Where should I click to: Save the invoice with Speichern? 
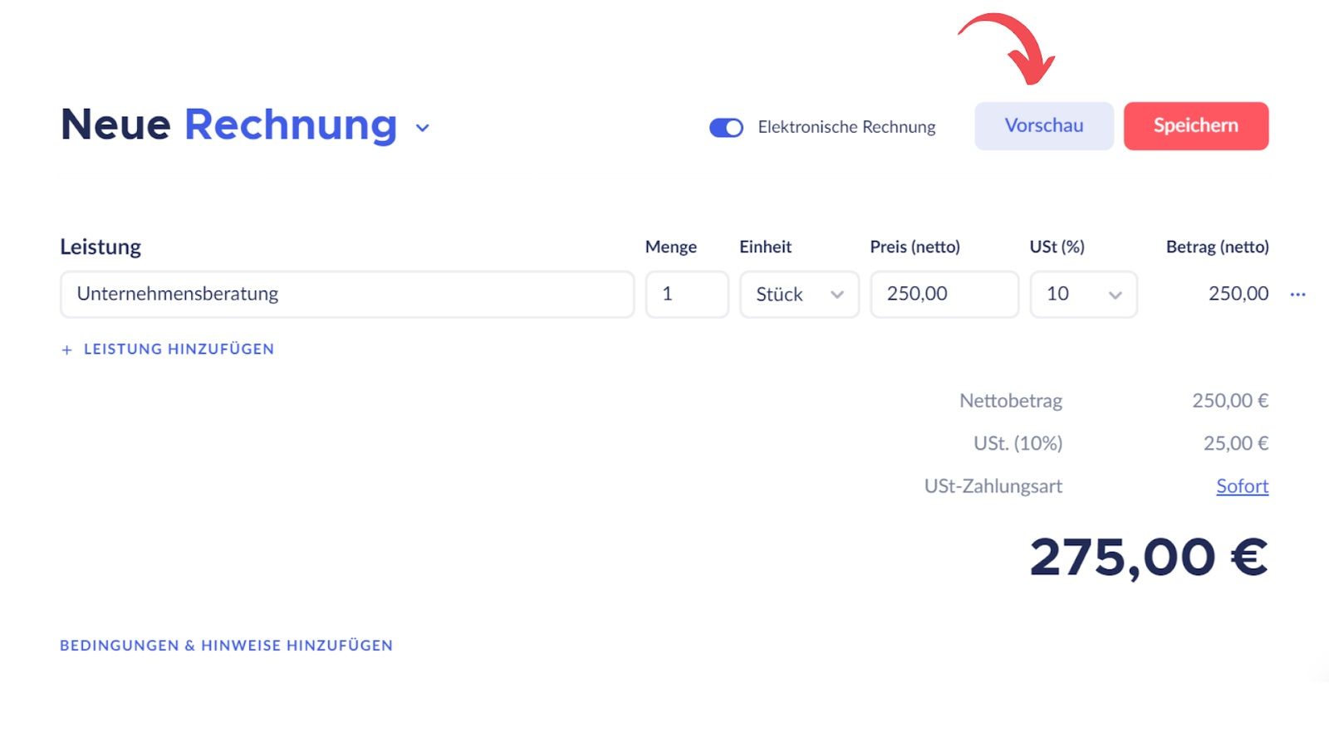pyautogui.click(x=1195, y=126)
